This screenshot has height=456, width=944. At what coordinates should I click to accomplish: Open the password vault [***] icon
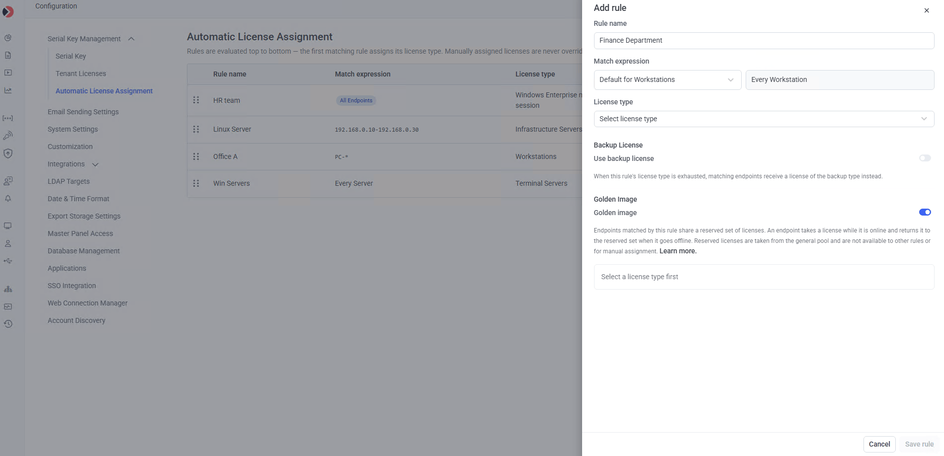(8, 118)
